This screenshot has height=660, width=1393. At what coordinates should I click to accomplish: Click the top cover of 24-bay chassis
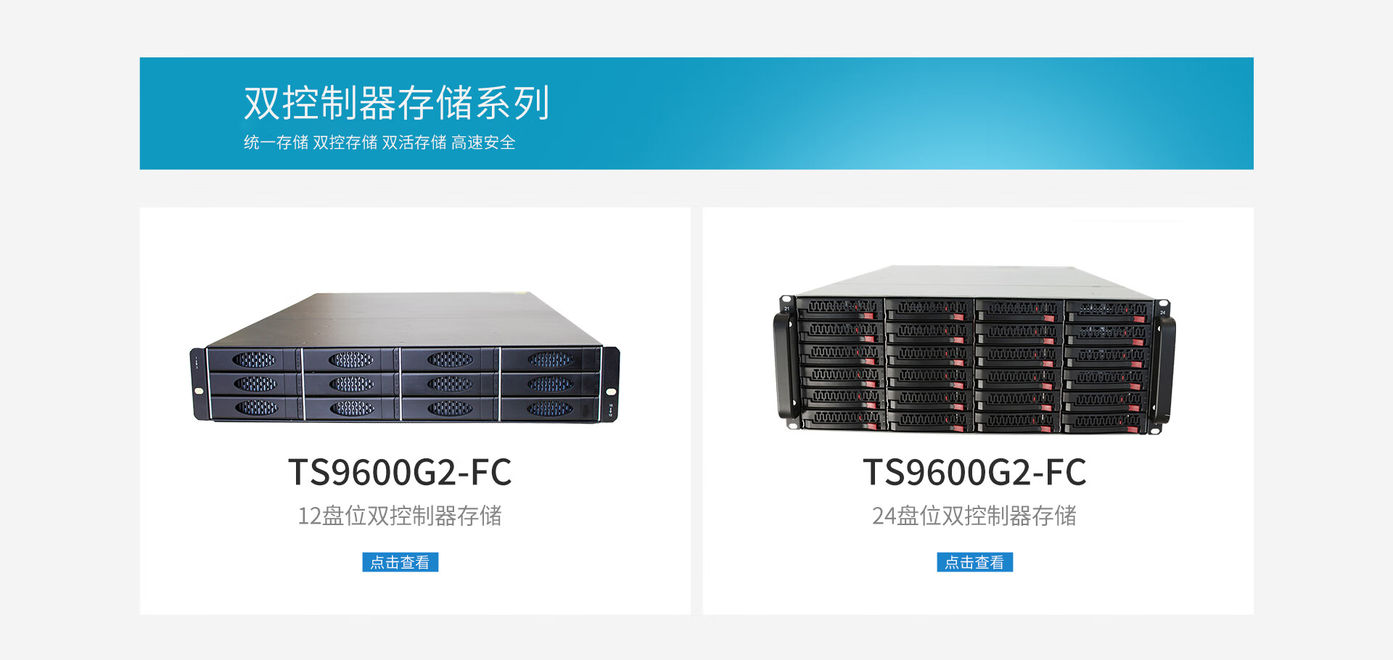click(x=976, y=281)
